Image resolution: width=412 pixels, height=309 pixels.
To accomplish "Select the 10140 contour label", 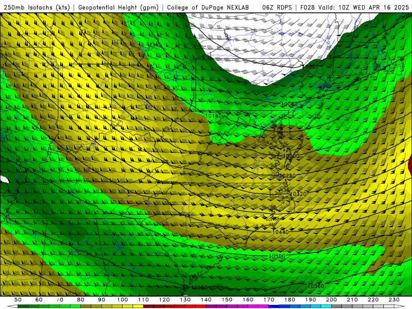I will pyautogui.click(x=213, y=116).
